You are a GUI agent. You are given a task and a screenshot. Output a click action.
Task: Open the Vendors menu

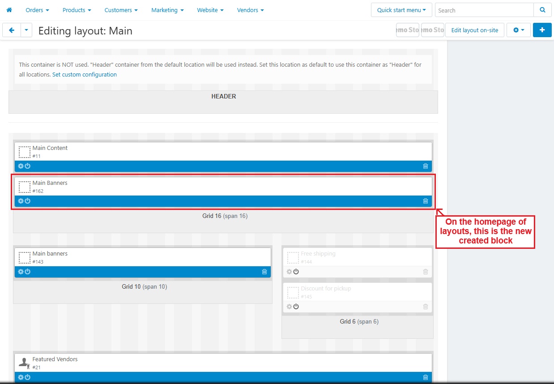[x=250, y=10]
